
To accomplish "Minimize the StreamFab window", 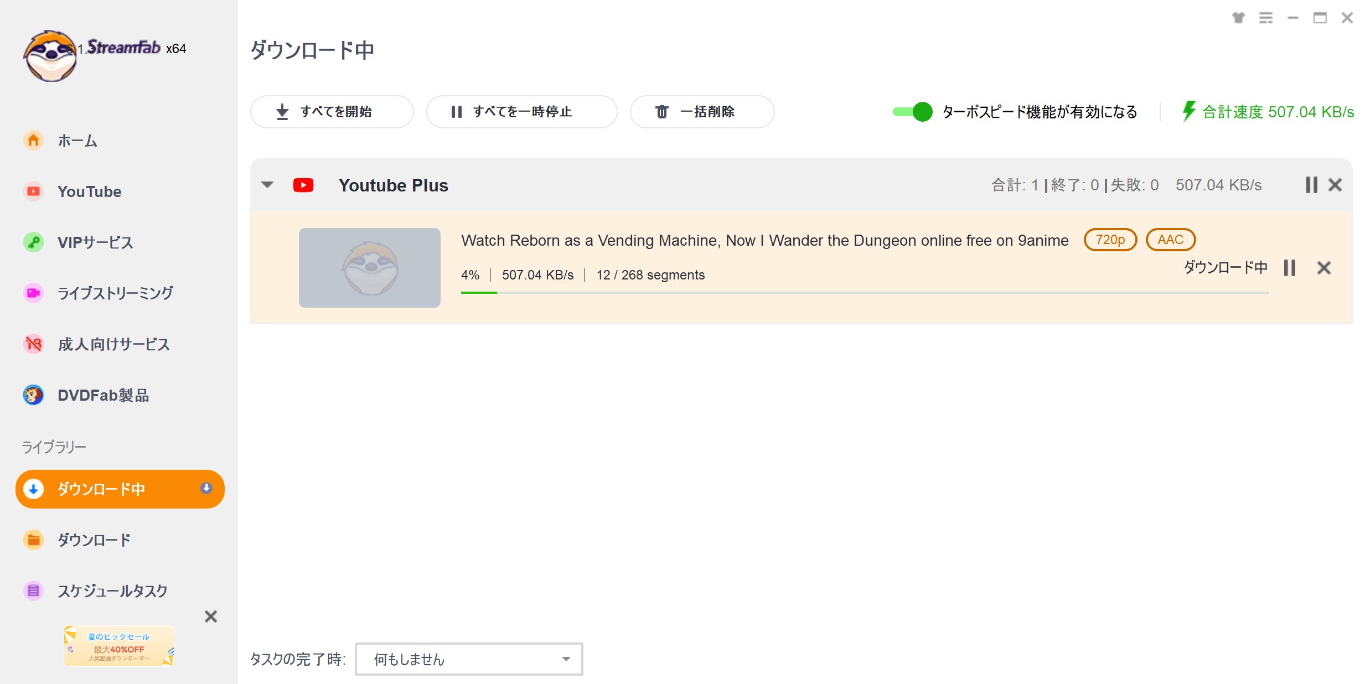I will click(1293, 18).
